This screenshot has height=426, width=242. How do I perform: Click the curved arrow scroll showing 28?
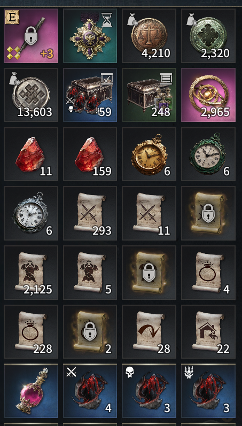tap(149, 332)
